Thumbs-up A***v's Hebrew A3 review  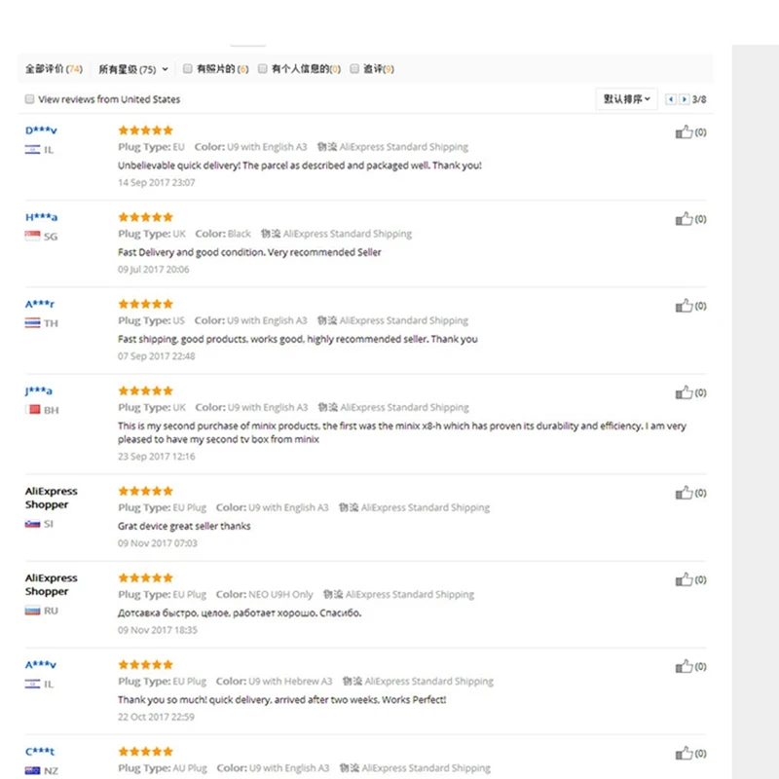click(684, 667)
